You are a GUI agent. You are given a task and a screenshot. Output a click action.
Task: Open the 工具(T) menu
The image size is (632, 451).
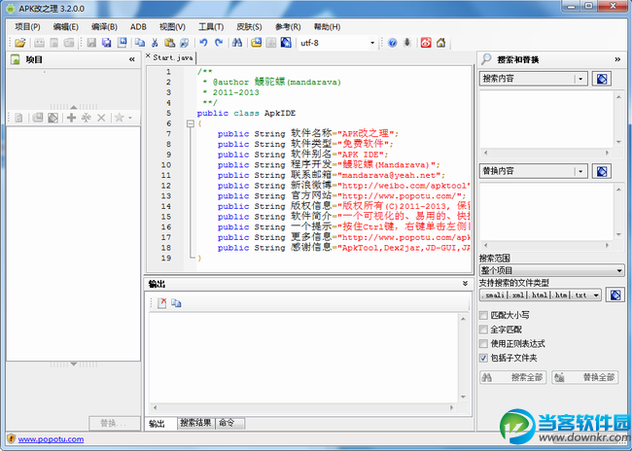pos(211,26)
